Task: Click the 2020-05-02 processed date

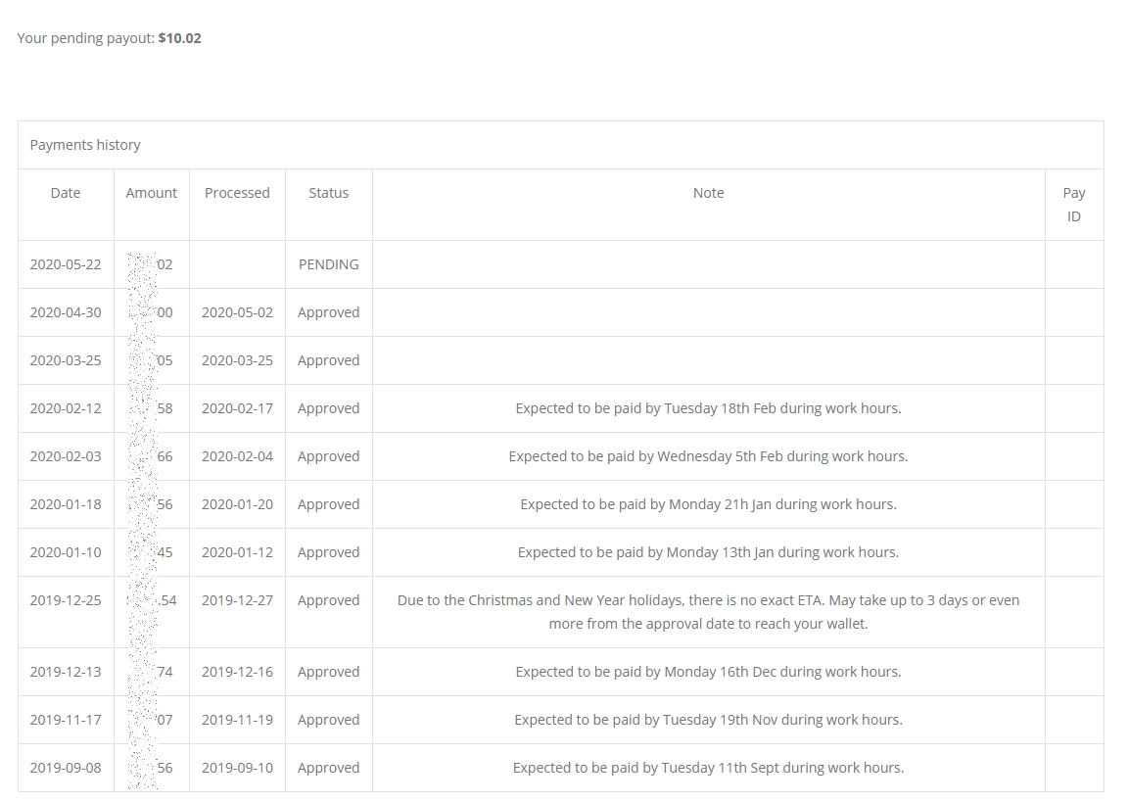Action: pos(237,312)
